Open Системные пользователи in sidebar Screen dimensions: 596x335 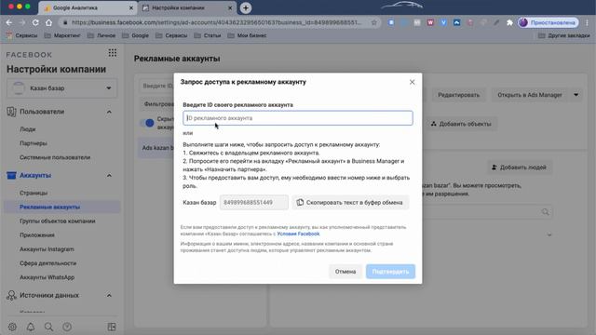pos(55,157)
